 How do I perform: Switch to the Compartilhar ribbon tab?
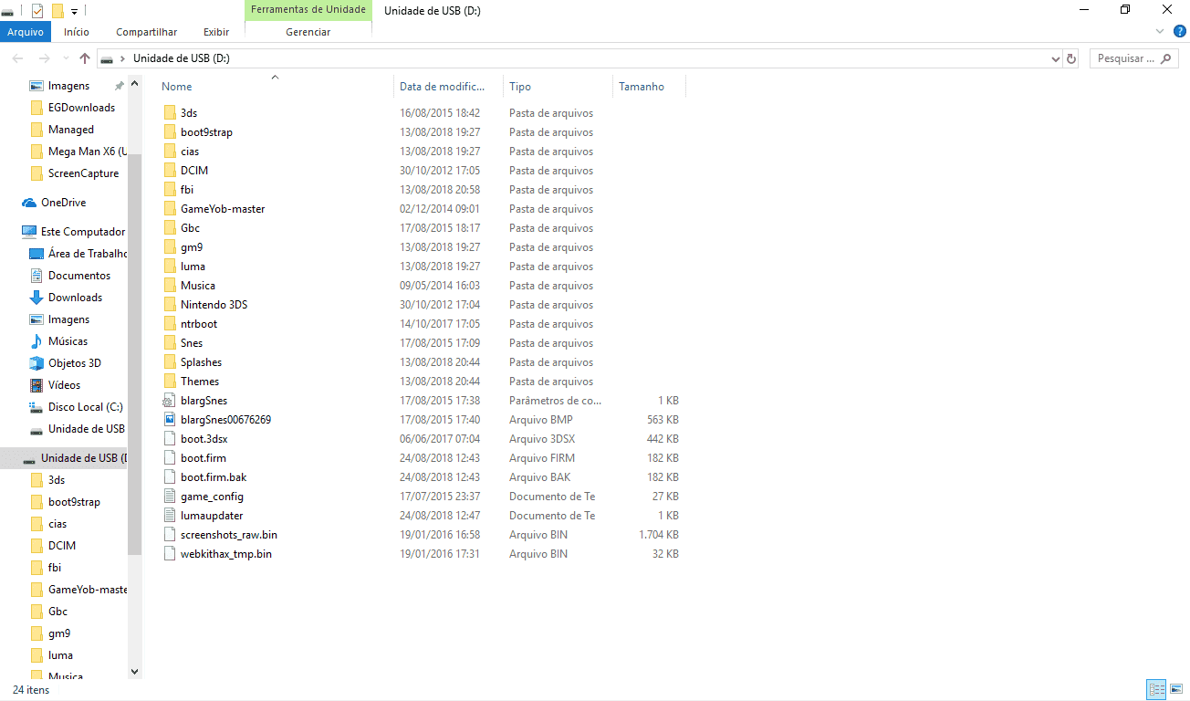coord(146,32)
